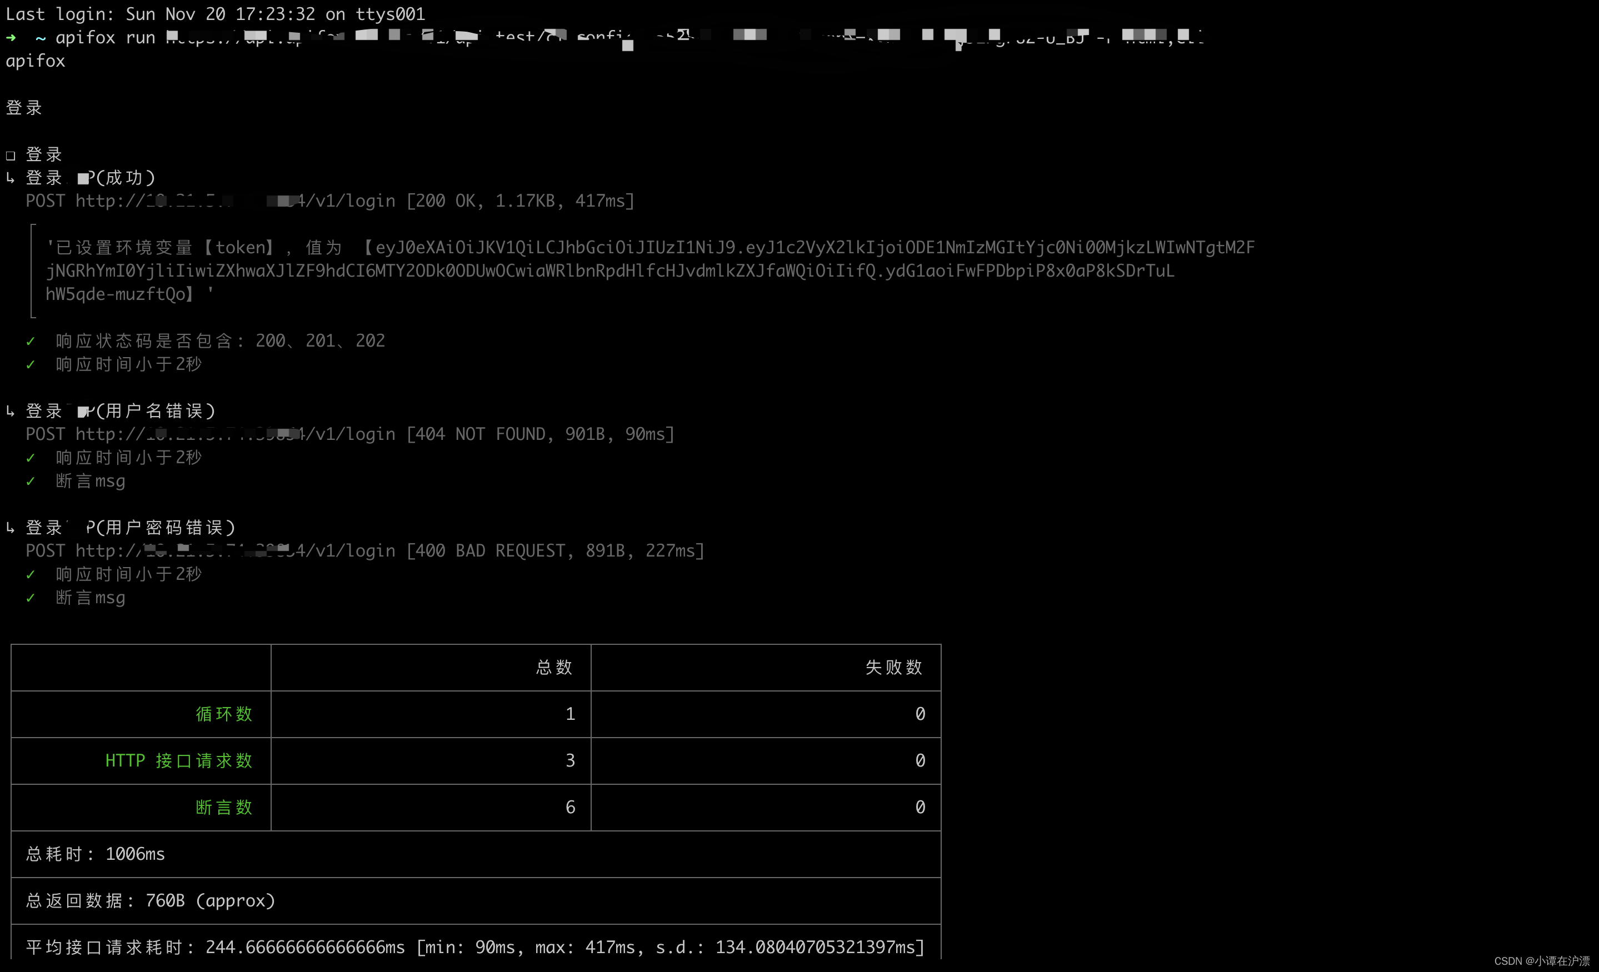1599x972 pixels.
Task: Click the HTTP 接口请求数 row label
Action: tap(178, 760)
